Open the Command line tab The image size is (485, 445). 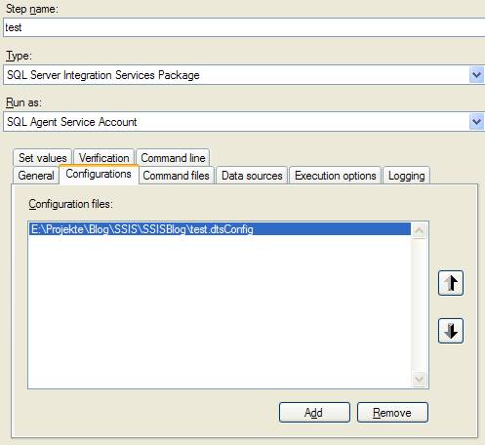(x=173, y=158)
